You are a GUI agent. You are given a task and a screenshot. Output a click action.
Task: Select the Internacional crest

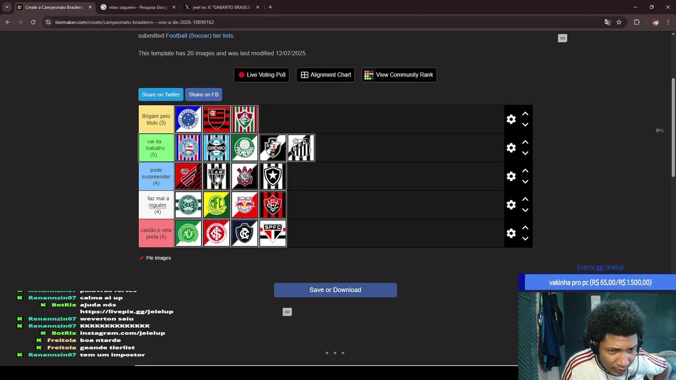[x=217, y=233]
